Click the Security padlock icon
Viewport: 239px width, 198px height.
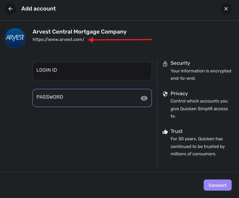click(x=165, y=64)
